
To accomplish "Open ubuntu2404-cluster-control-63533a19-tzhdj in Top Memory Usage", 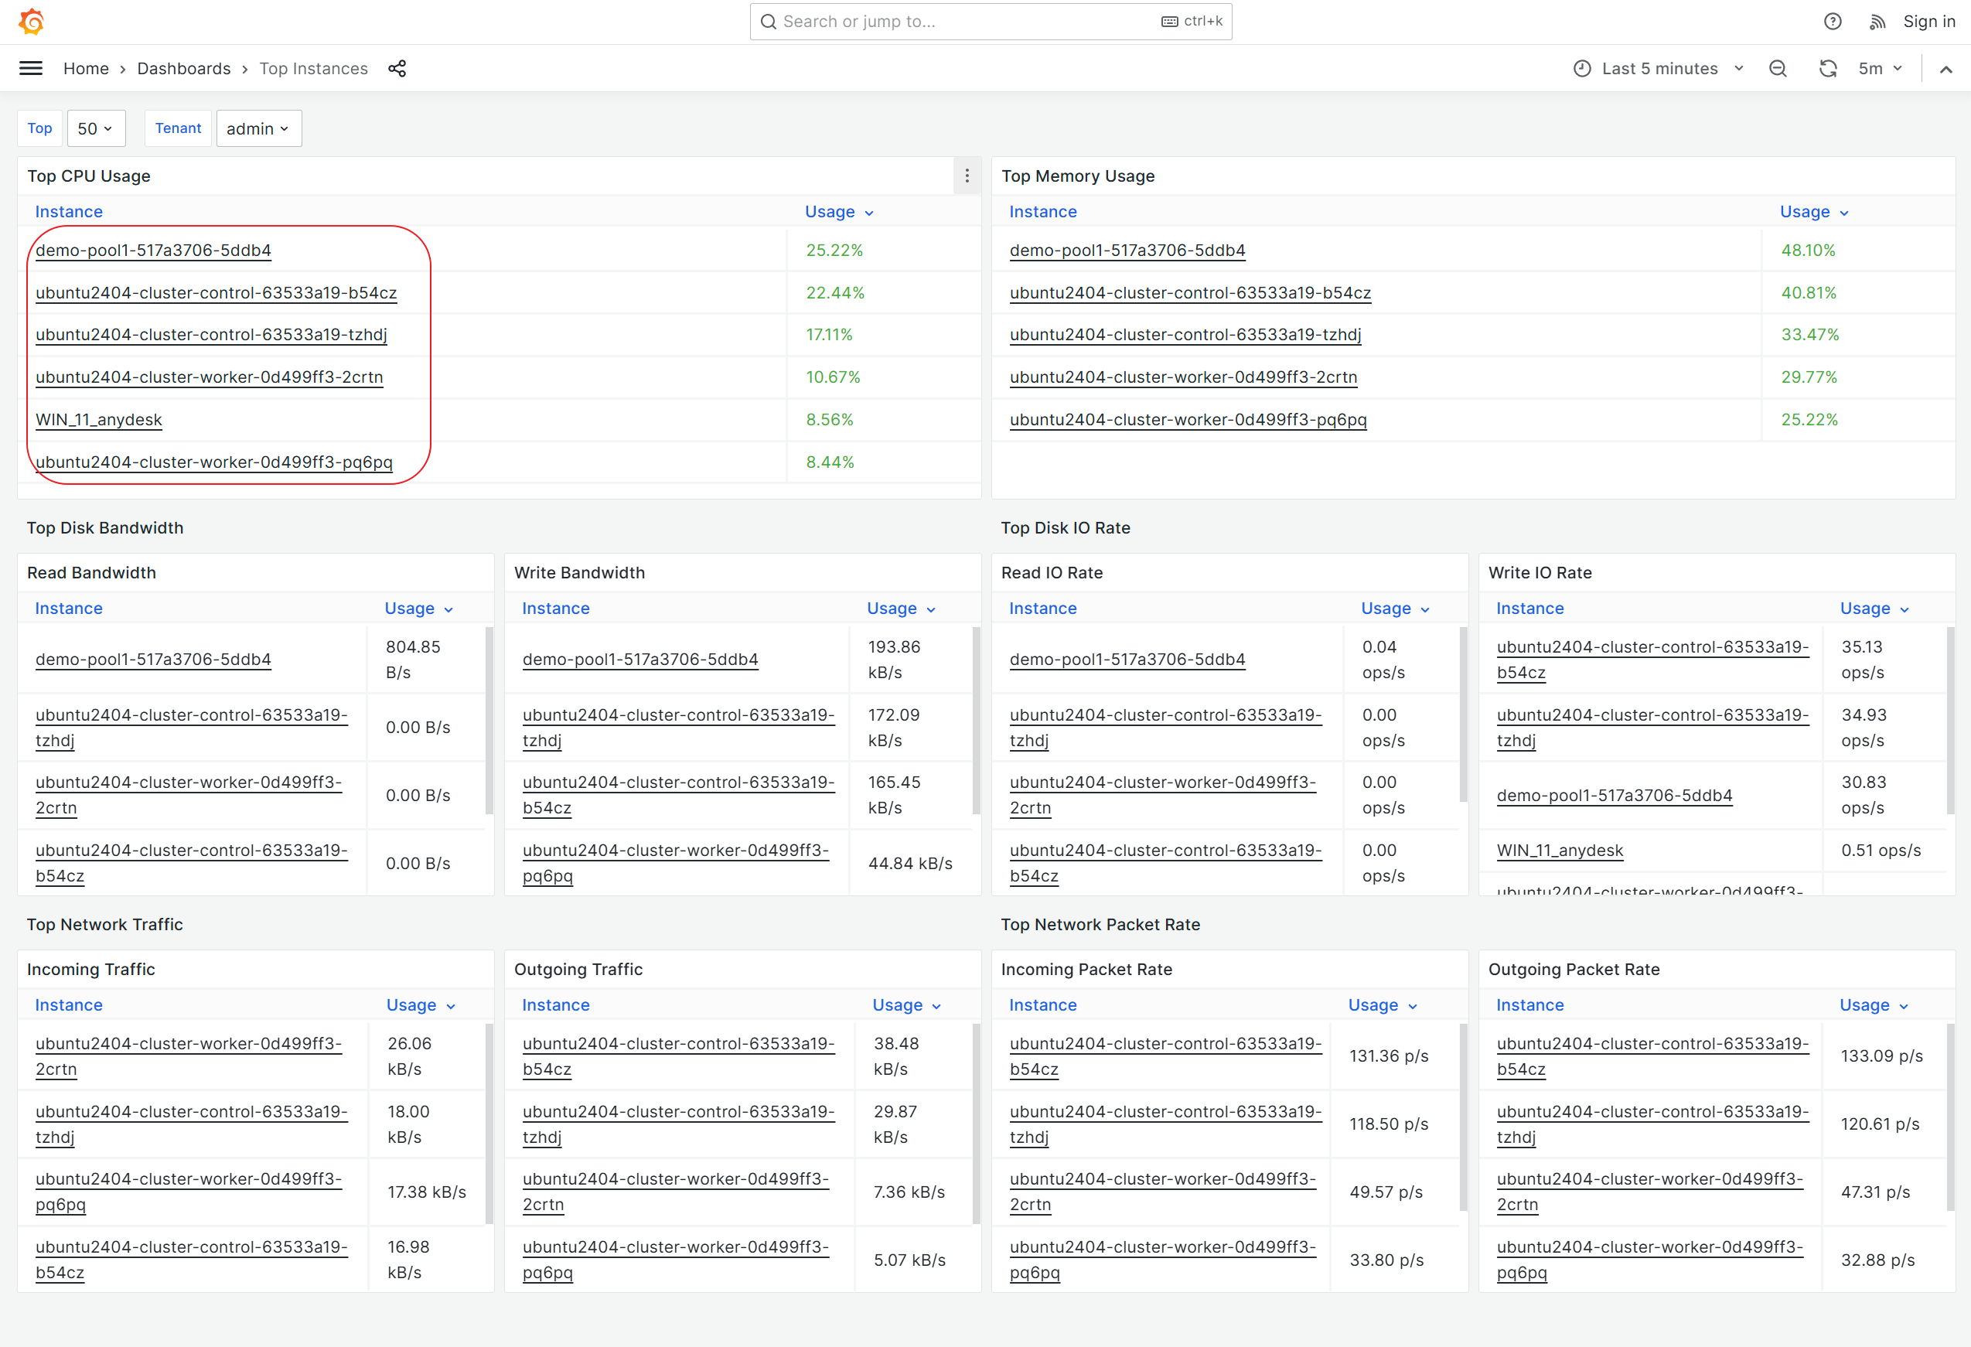I will (x=1185, y=334).
